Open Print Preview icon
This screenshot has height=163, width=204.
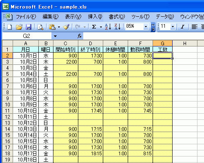[40, 27]
